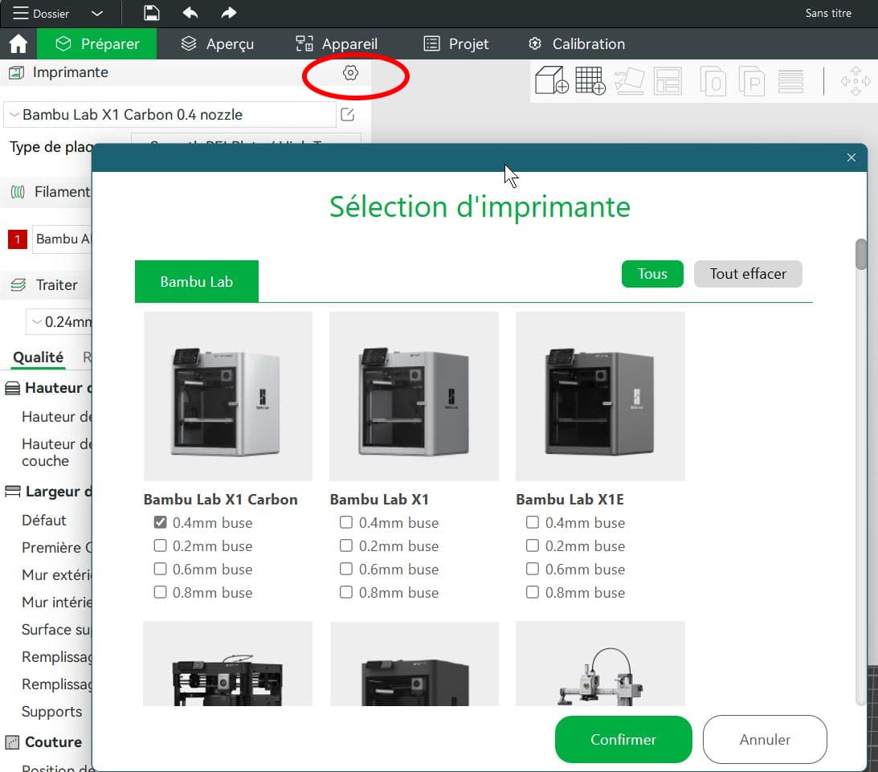Open the home screen icon
Image resolution: width=878 pixels, height=772 pixels.
click(x=18, y=43)
